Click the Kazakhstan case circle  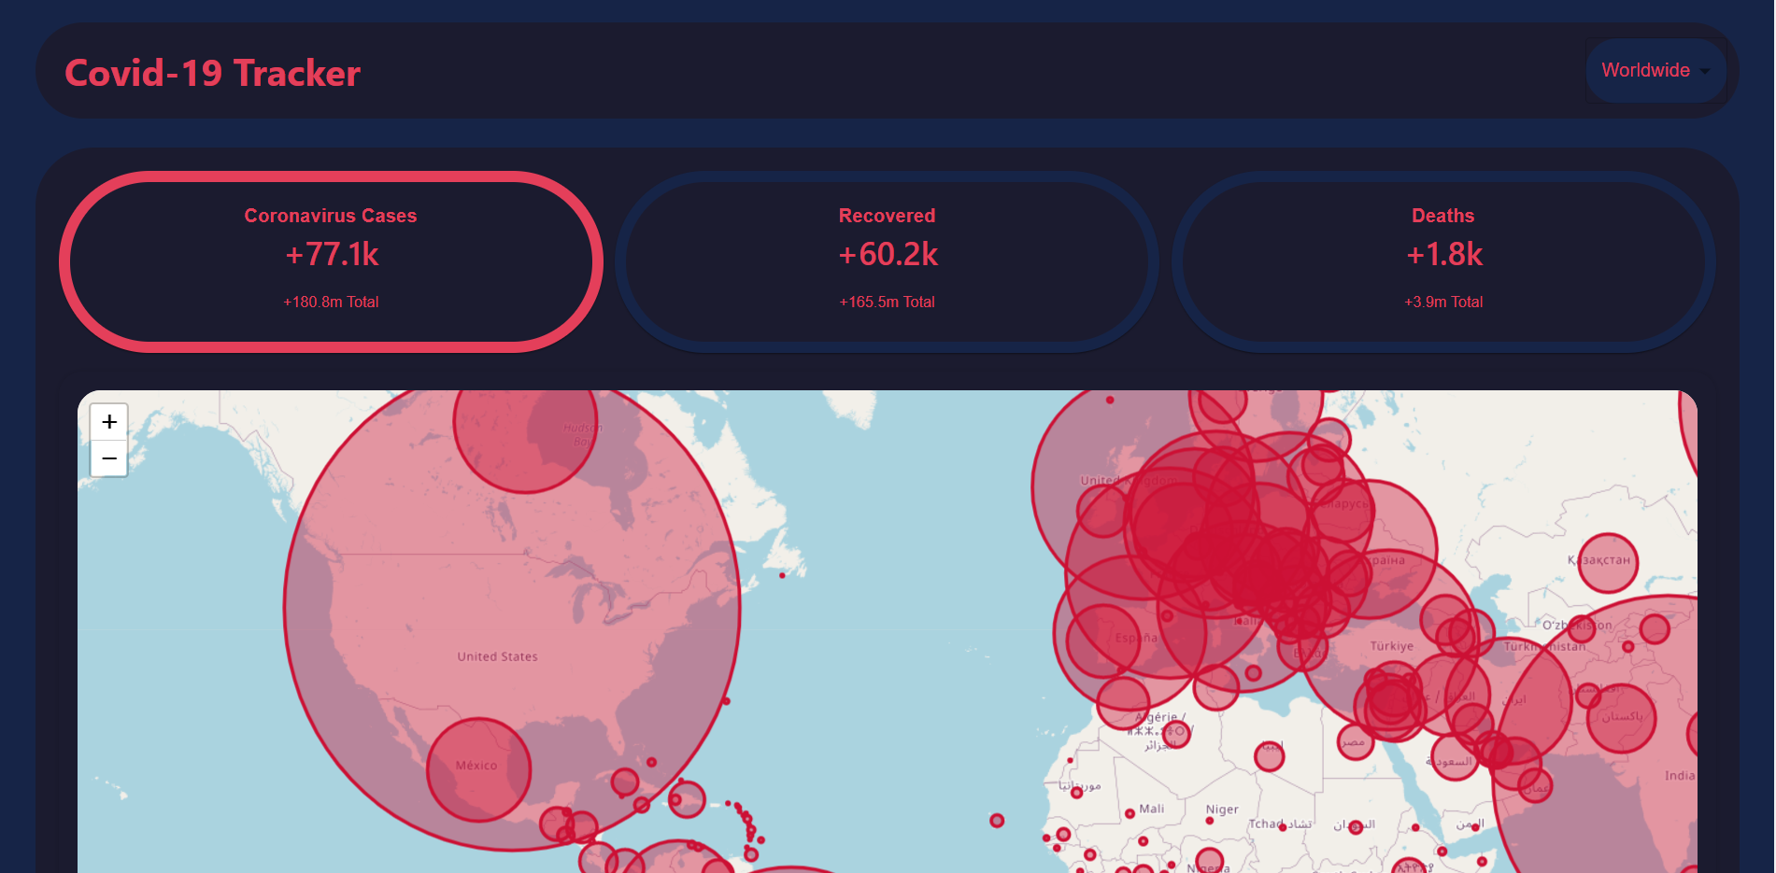click(1608, 563)
